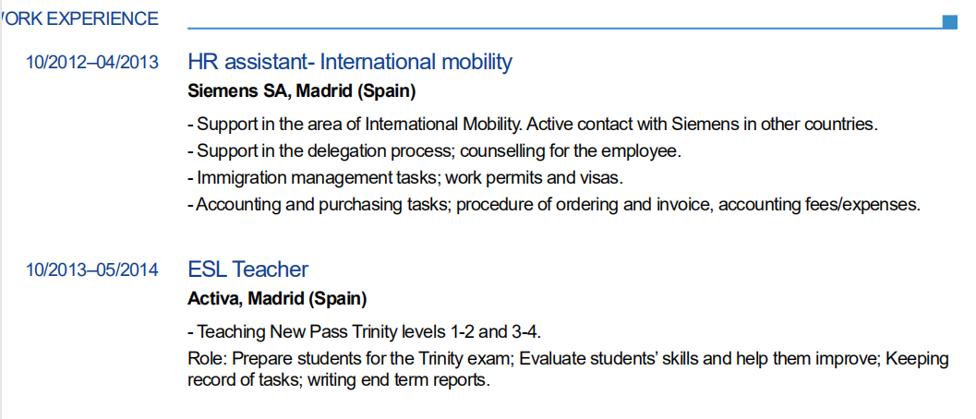The image size is (976, 419).
Task: Click the Activa, Madrid (Spain) employer line
Action: [x=277, y=299]
